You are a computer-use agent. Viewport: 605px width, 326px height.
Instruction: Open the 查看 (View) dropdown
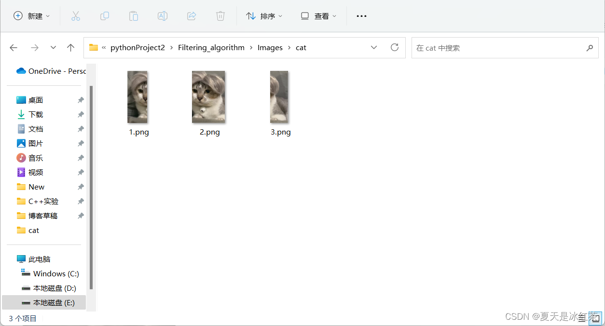point(318,16)
